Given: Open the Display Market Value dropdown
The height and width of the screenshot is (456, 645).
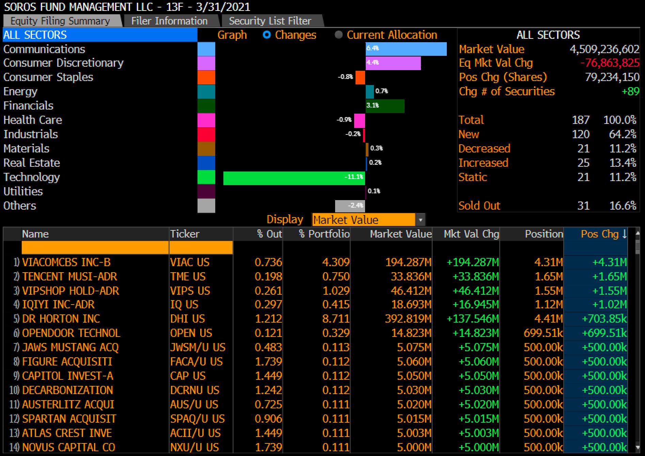Looking at the screenshot, I should (368, 220).
